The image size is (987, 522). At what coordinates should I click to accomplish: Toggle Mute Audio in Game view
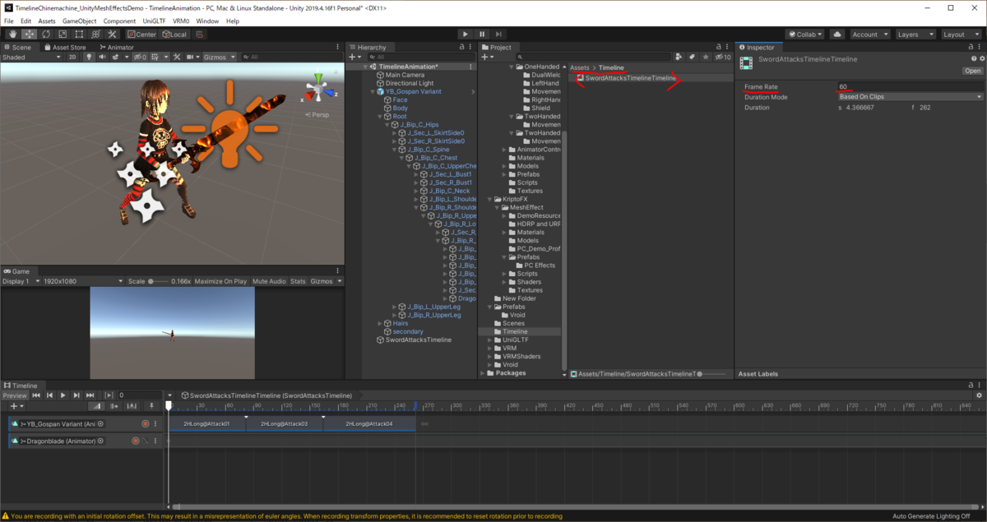(269, 281)
